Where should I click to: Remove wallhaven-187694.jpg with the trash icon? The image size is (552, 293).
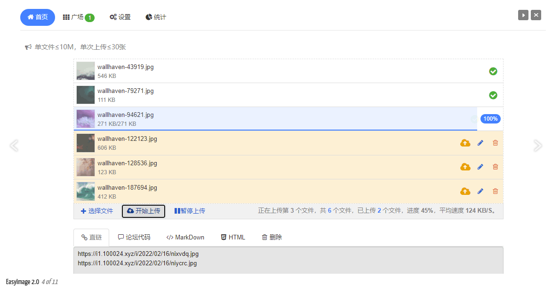tap(496, 191)
